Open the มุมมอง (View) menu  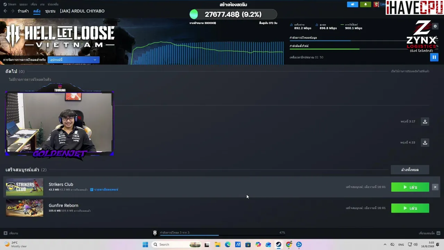click(x=23, y=5)
